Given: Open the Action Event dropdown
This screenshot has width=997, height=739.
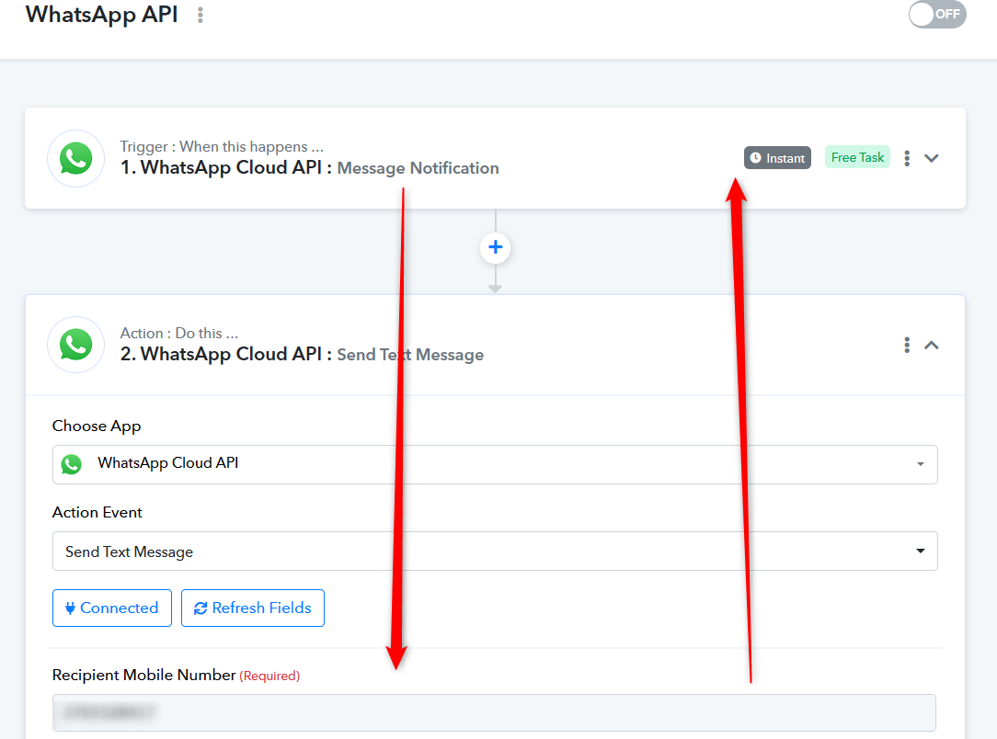Looking at the screenshot, I should click(x=495, y=551).
